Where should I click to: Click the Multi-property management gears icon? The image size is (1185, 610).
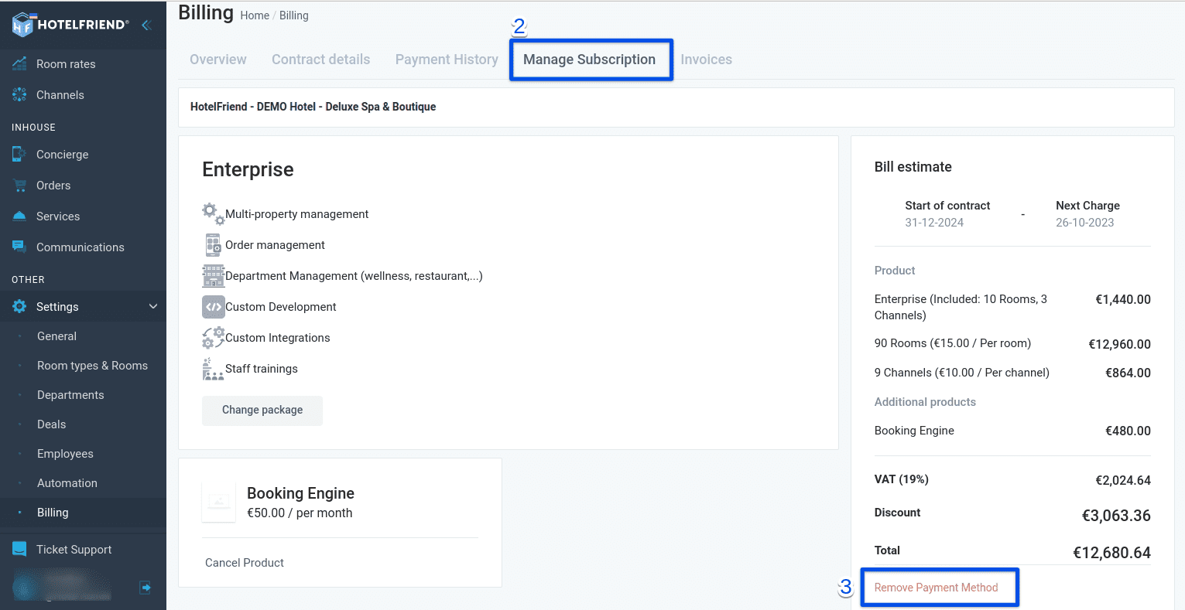pos(213,214)
